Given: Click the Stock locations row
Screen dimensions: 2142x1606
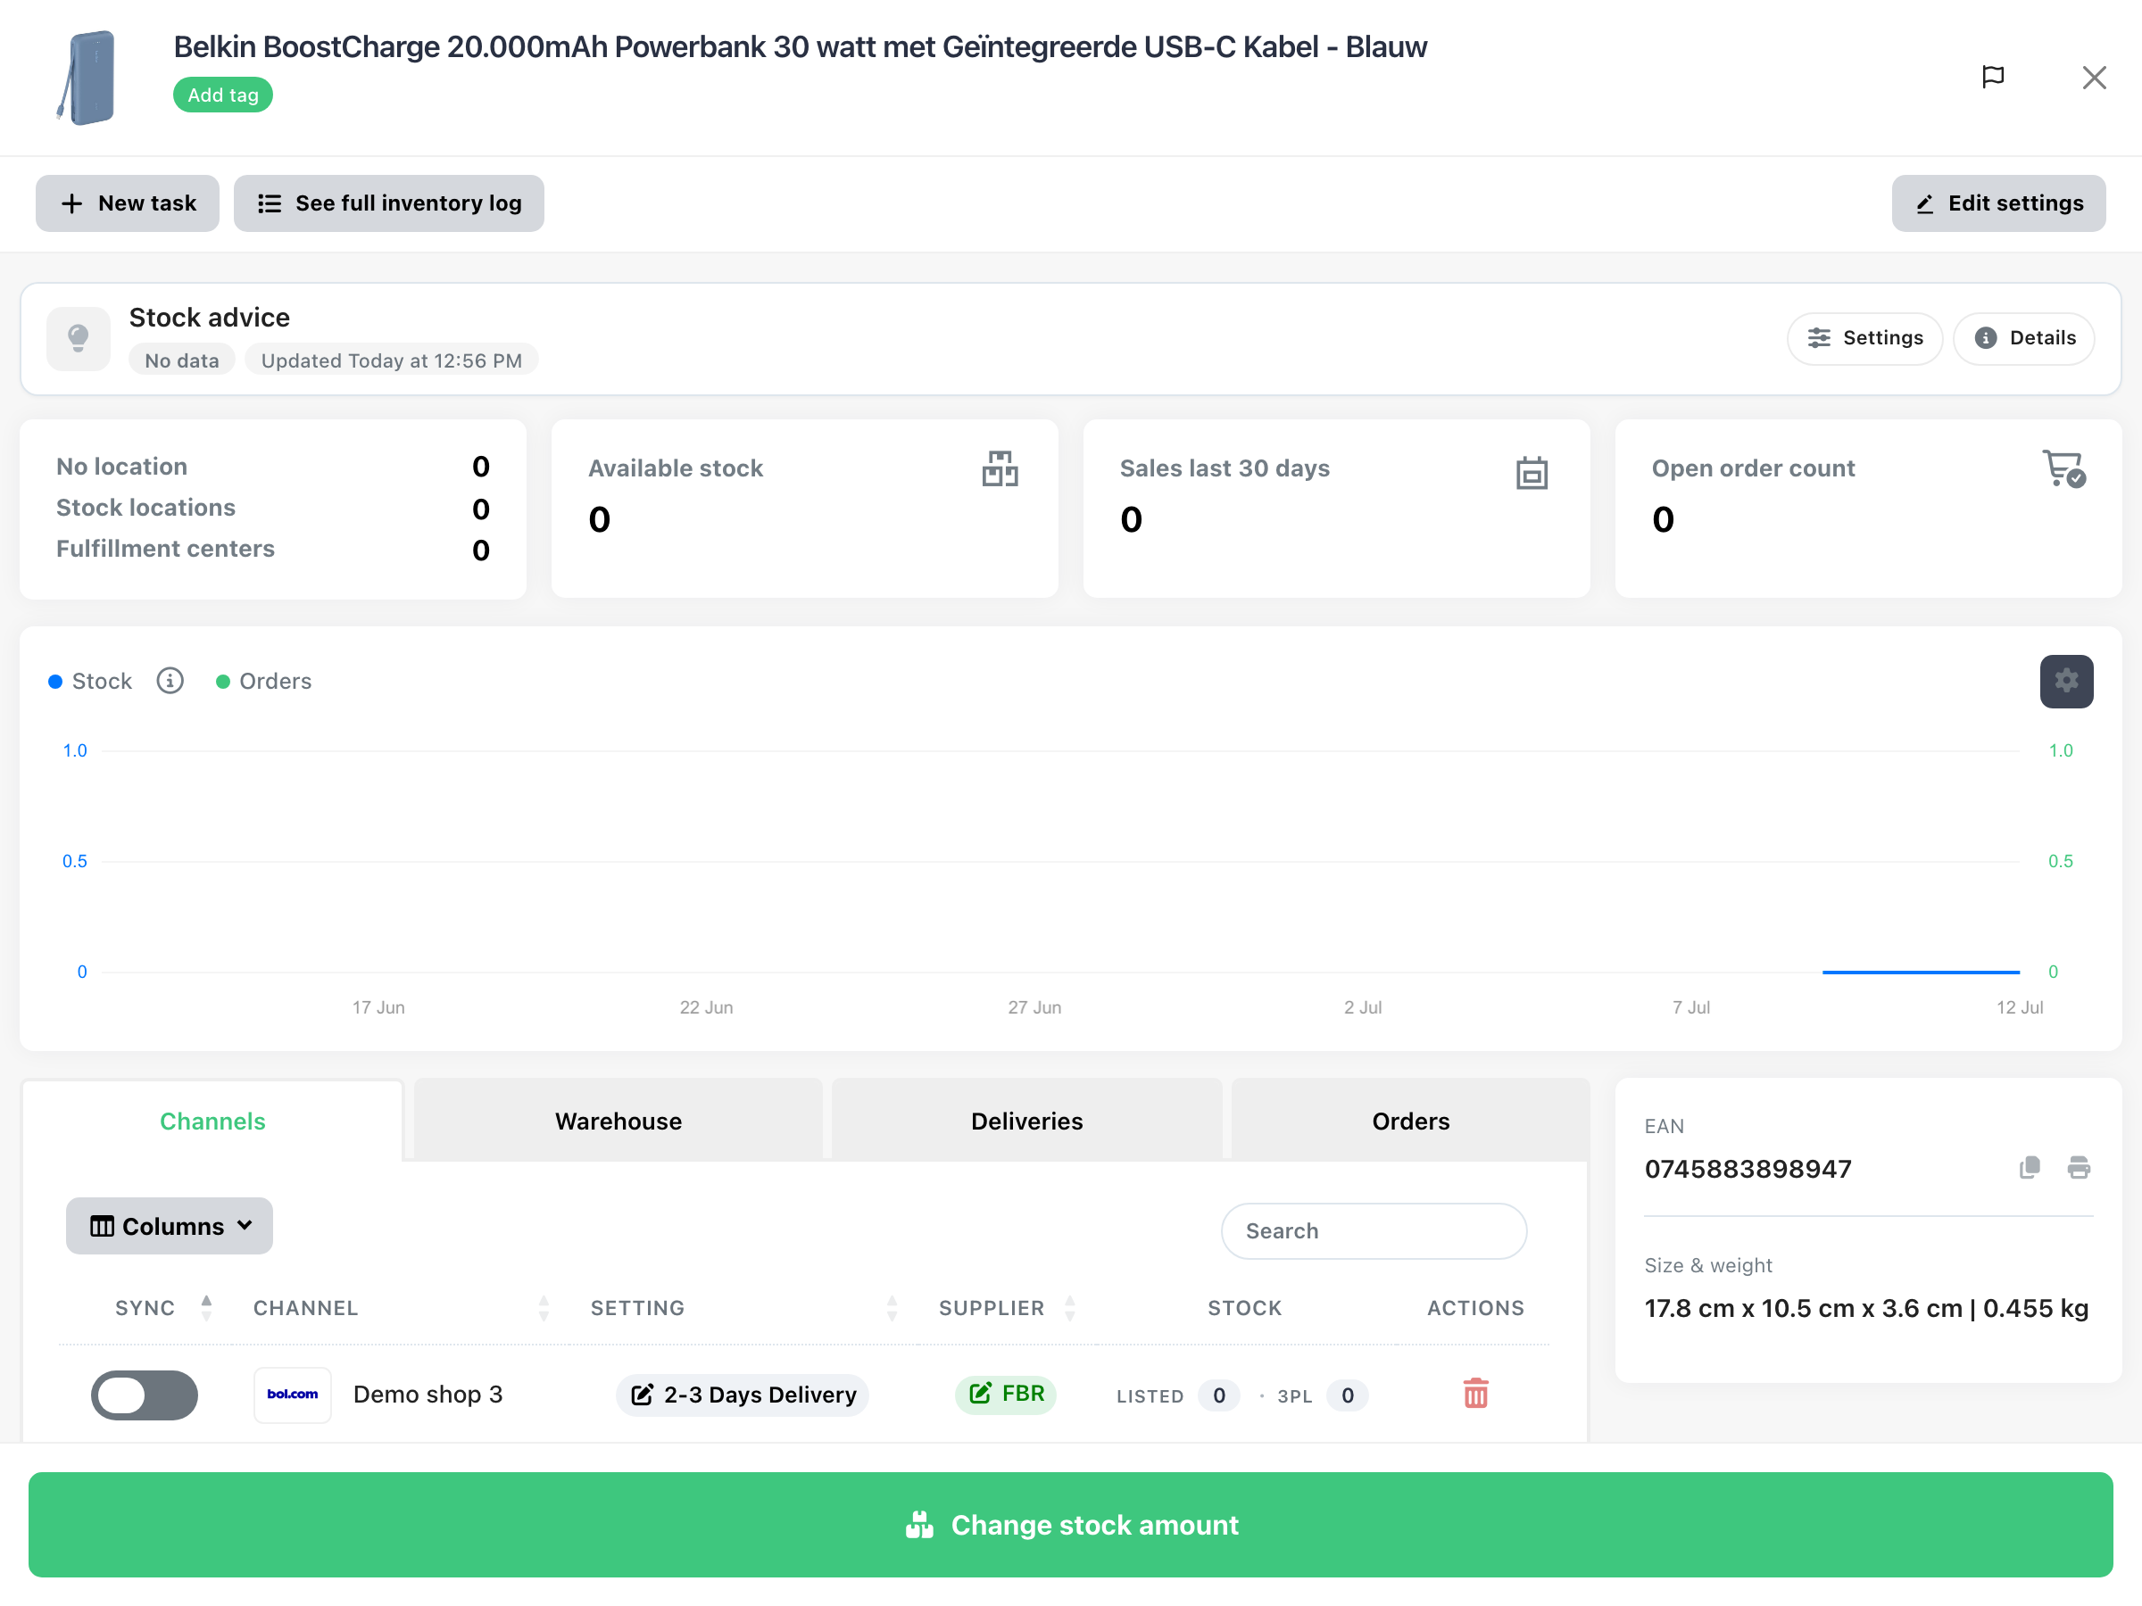Looking at the screenshot, I should (x=272, y=509).
